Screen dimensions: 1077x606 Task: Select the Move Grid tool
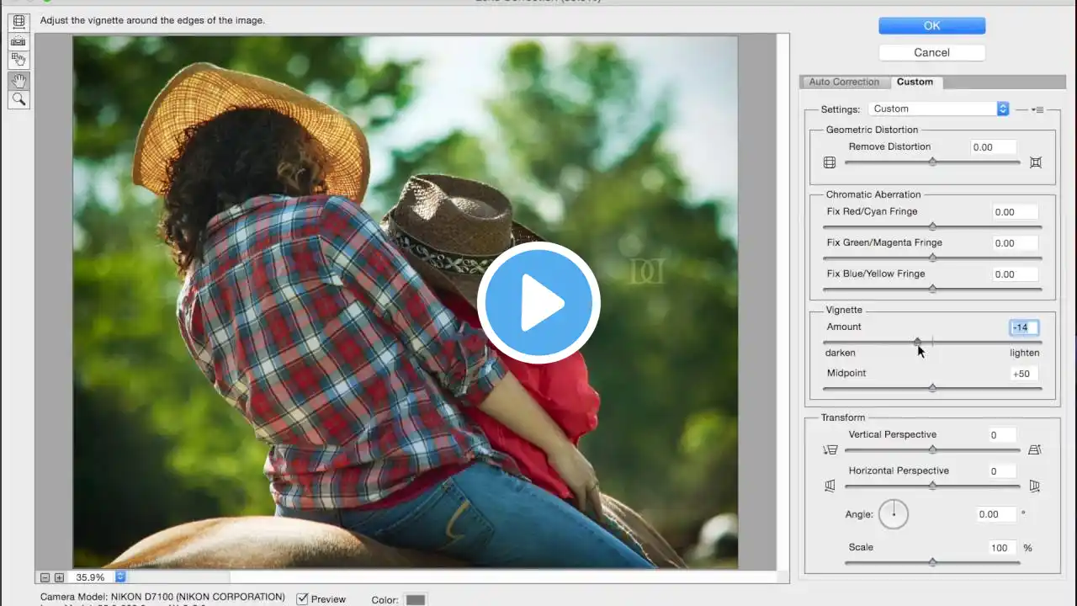pyautogui.click(x=19, y=60)
